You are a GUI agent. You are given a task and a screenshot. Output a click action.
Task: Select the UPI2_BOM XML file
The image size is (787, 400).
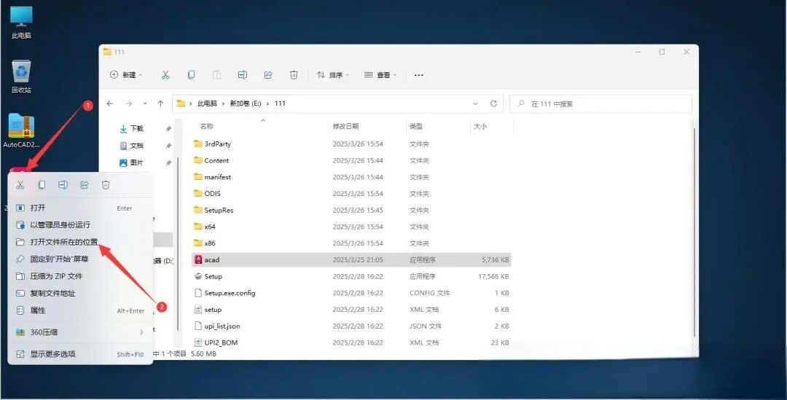click(351, 342)
